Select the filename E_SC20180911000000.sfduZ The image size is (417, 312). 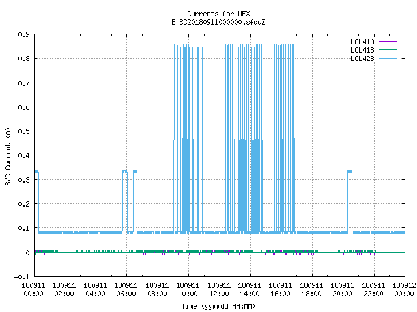coord(218,22)
